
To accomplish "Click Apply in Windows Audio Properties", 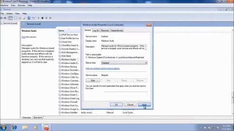I will (144, 105).
